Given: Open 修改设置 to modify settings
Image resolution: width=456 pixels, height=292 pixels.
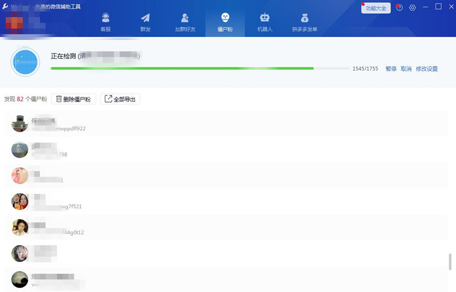Looking at the screenshot, I should pos(426,68).
